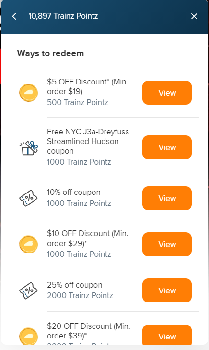Click the gift box icon for Free NYC coupon
This screenshot has height=350, width=209.
[28, 147]
